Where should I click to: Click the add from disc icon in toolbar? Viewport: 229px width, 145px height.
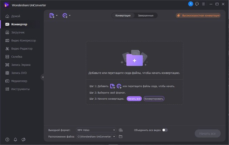click(x=65, y=15)
